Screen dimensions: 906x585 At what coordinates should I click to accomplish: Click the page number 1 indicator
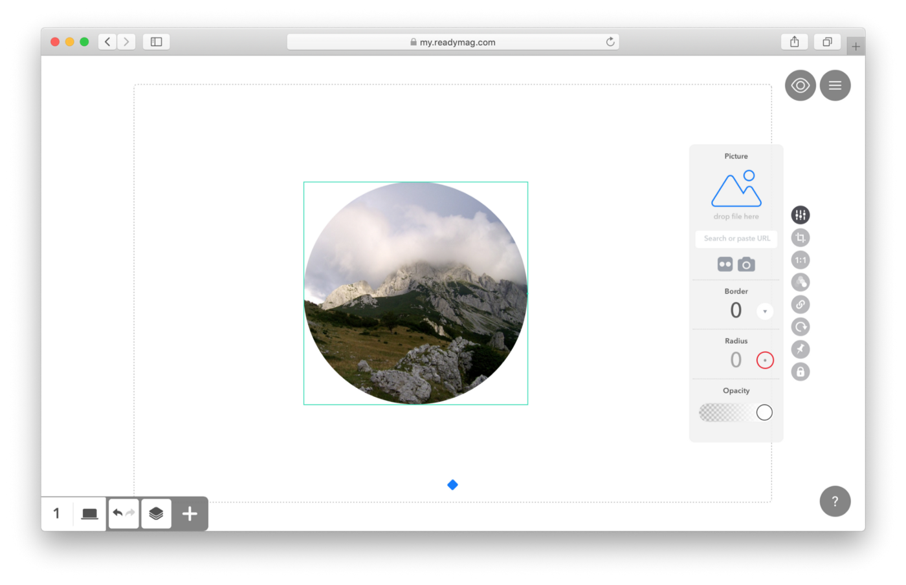pyautogui.click(x=57, y=513)
